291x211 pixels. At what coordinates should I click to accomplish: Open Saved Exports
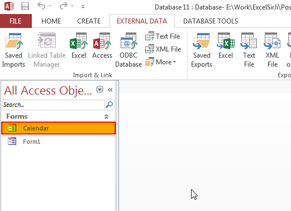202,50
